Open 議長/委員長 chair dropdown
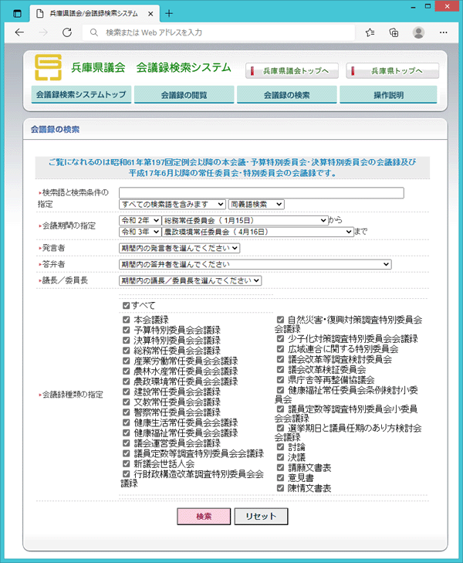This screenshot has width=463, height=563. (190, 280)
